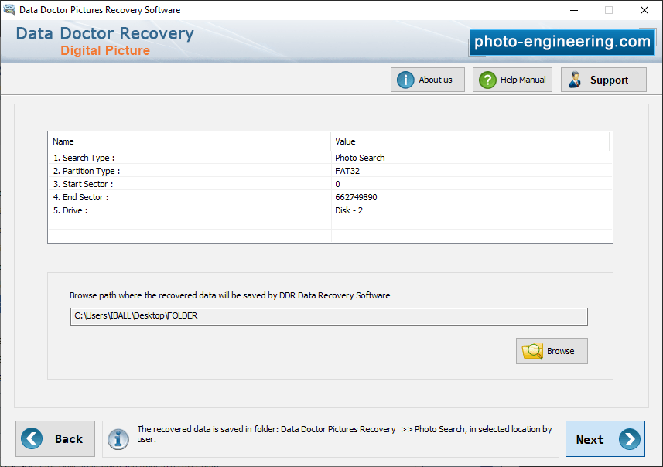Click the 'Browse path where the recovered data' label
Viewport: 663px width, 467px height.
230,295
